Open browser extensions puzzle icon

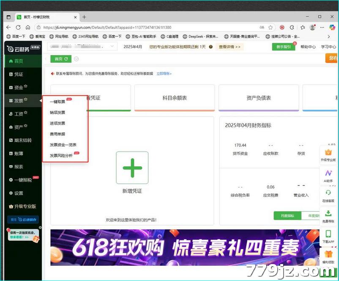click(292, 28)
